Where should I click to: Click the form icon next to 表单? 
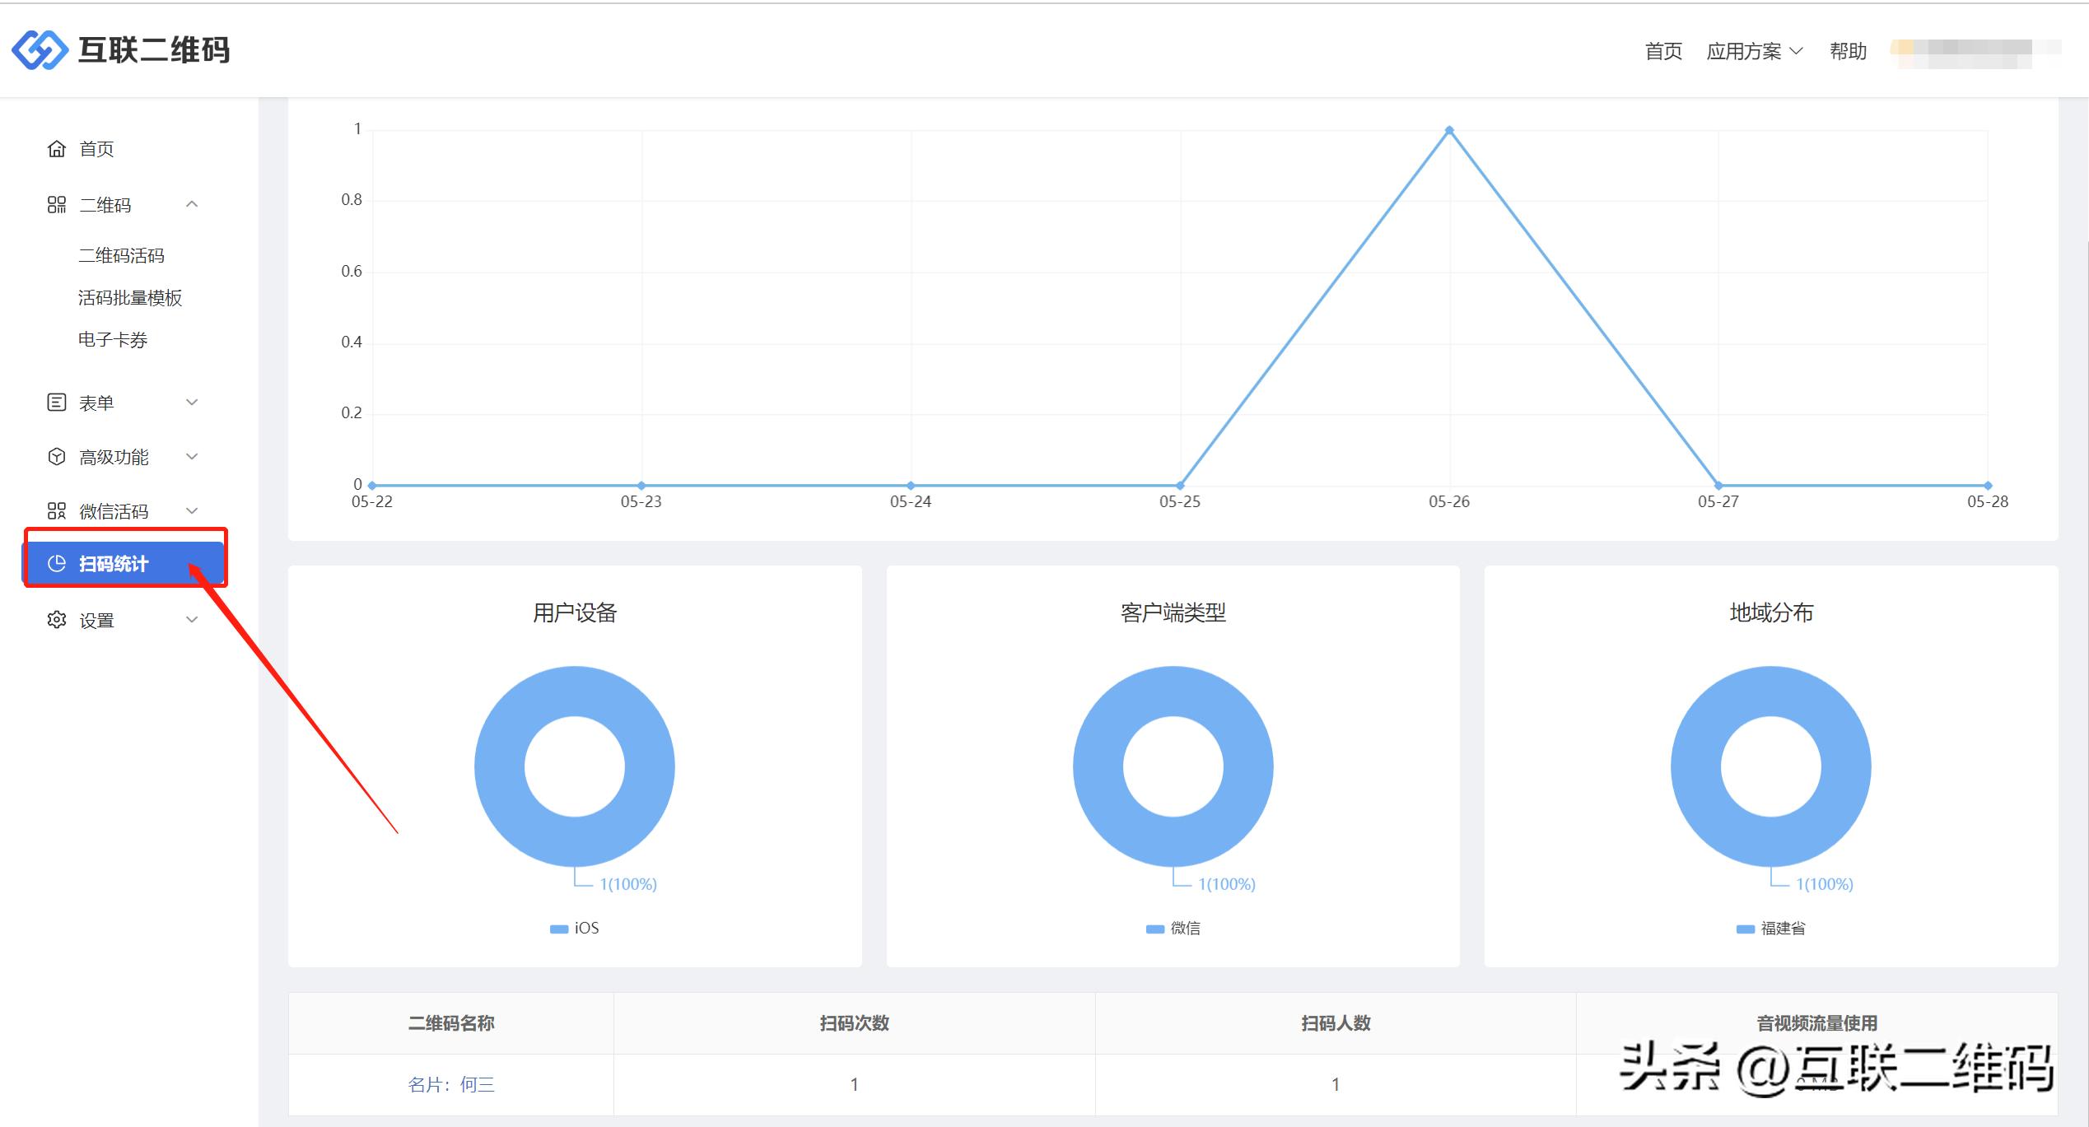pos(56,403)
